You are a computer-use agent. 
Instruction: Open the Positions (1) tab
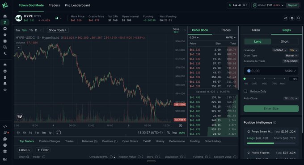point(110,141)
